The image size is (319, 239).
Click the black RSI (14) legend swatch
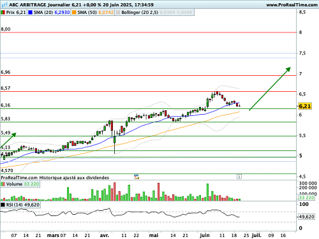click(3, 205)
